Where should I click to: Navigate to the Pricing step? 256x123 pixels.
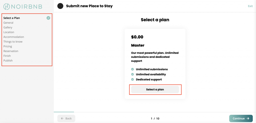[x=8, y=46]
